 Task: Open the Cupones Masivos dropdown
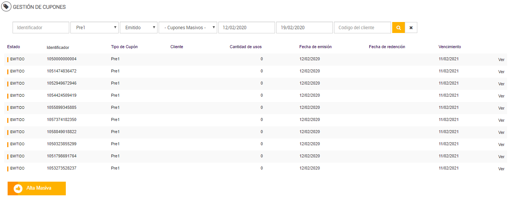click(x=188, y=28)
